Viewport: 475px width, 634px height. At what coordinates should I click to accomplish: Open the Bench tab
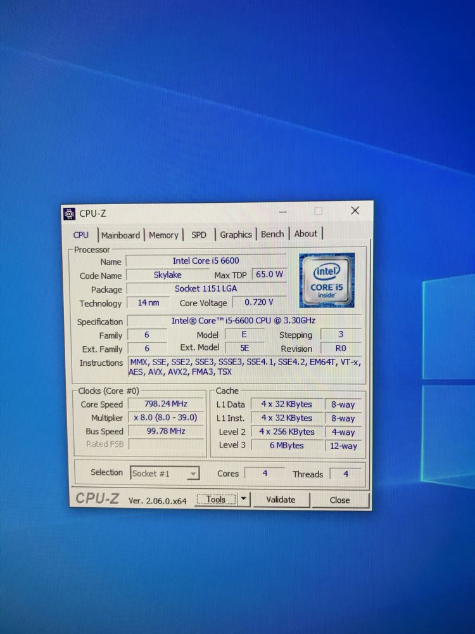[x=272, y=234]
